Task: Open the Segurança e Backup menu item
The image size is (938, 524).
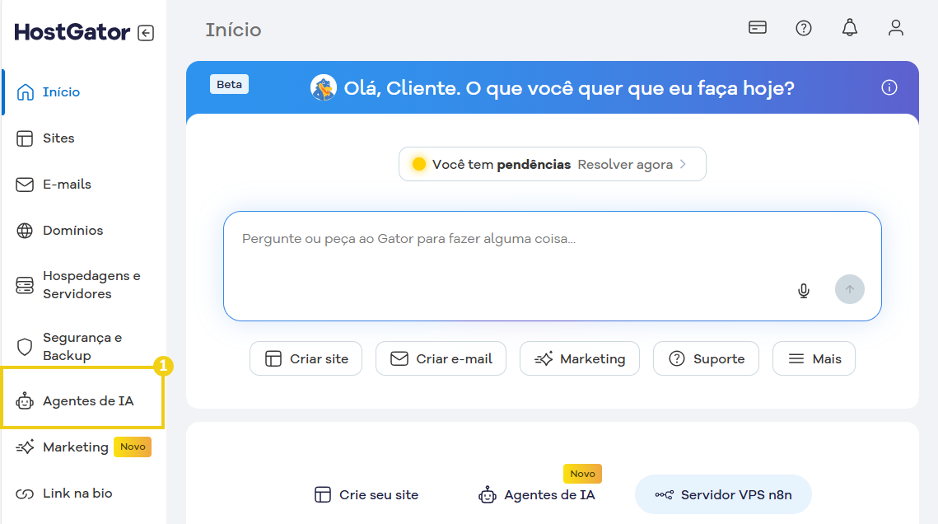Action: [x=78, y=345]
